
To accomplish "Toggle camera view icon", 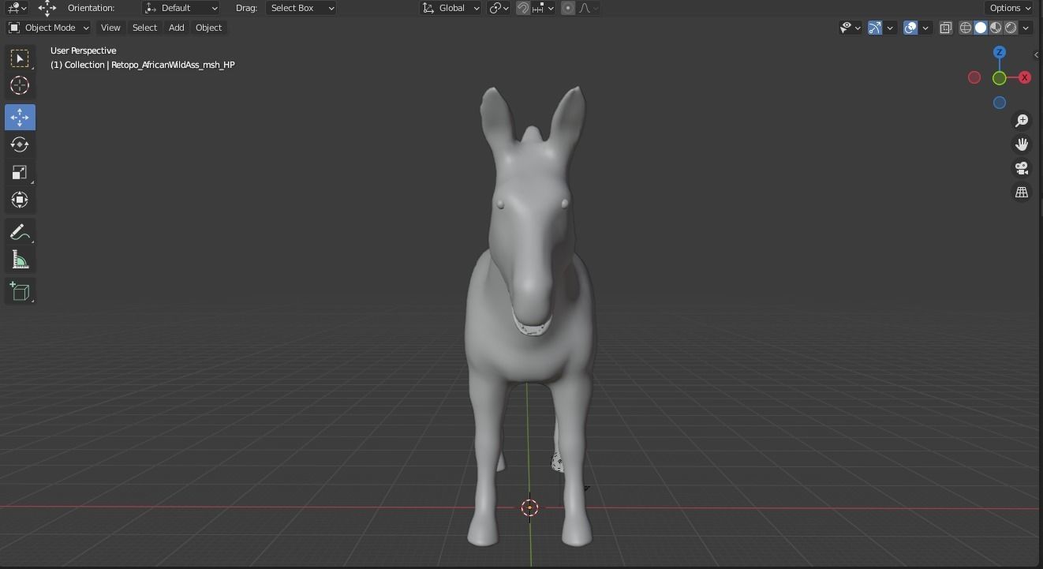I will click(1022, 168).
